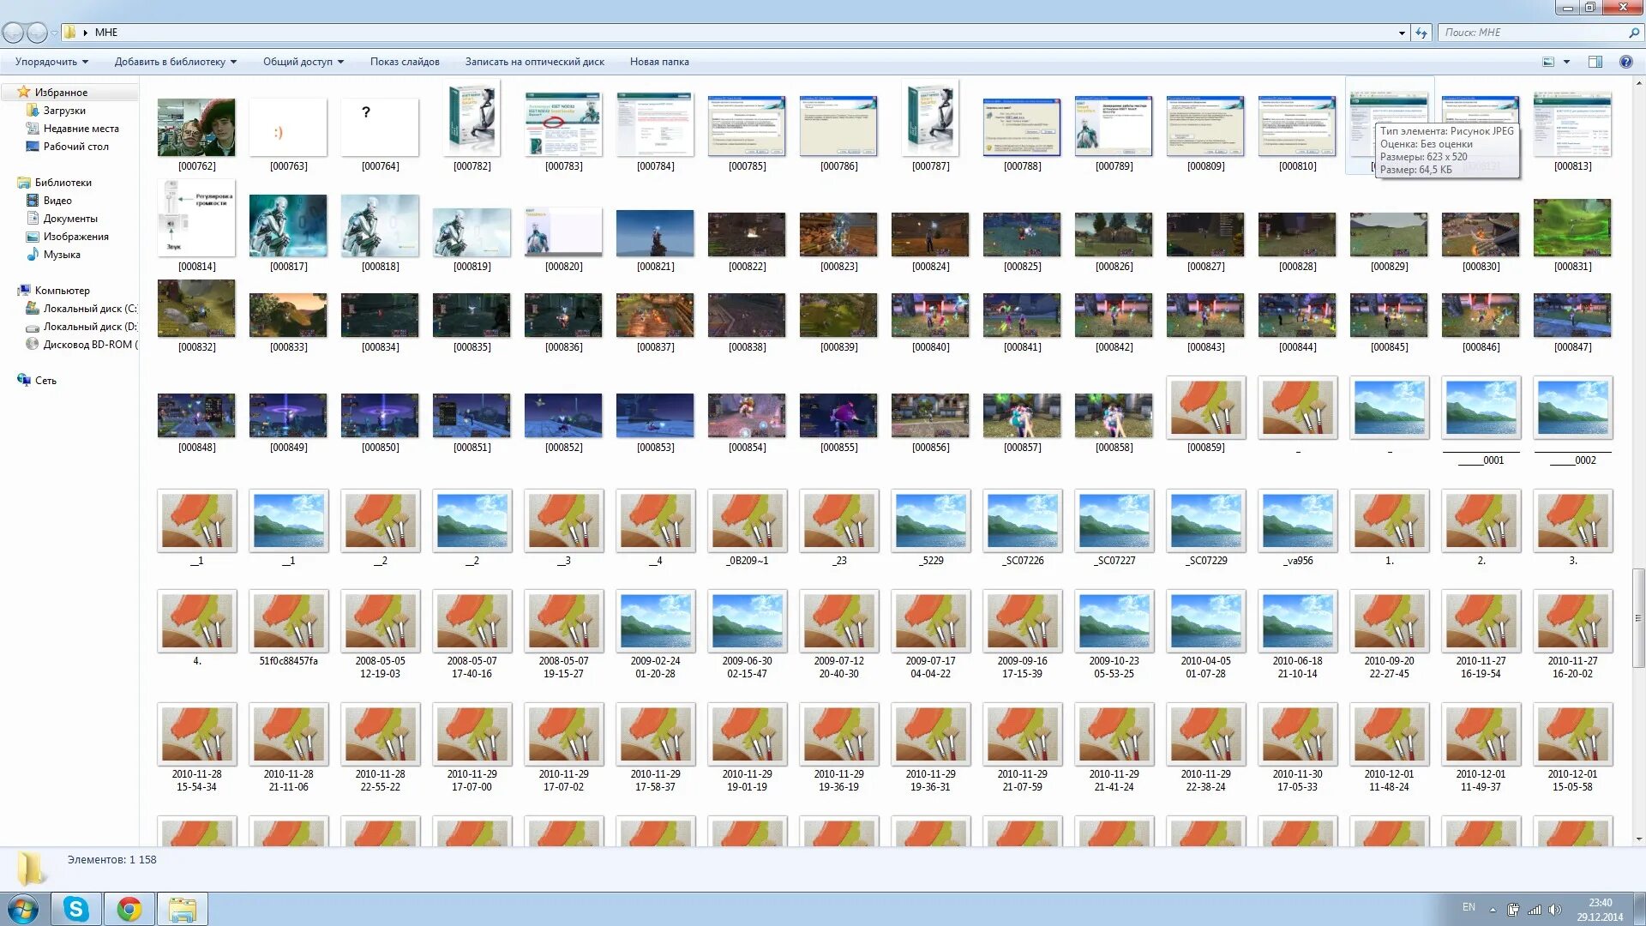Click Записать на оптический диск

534,62
